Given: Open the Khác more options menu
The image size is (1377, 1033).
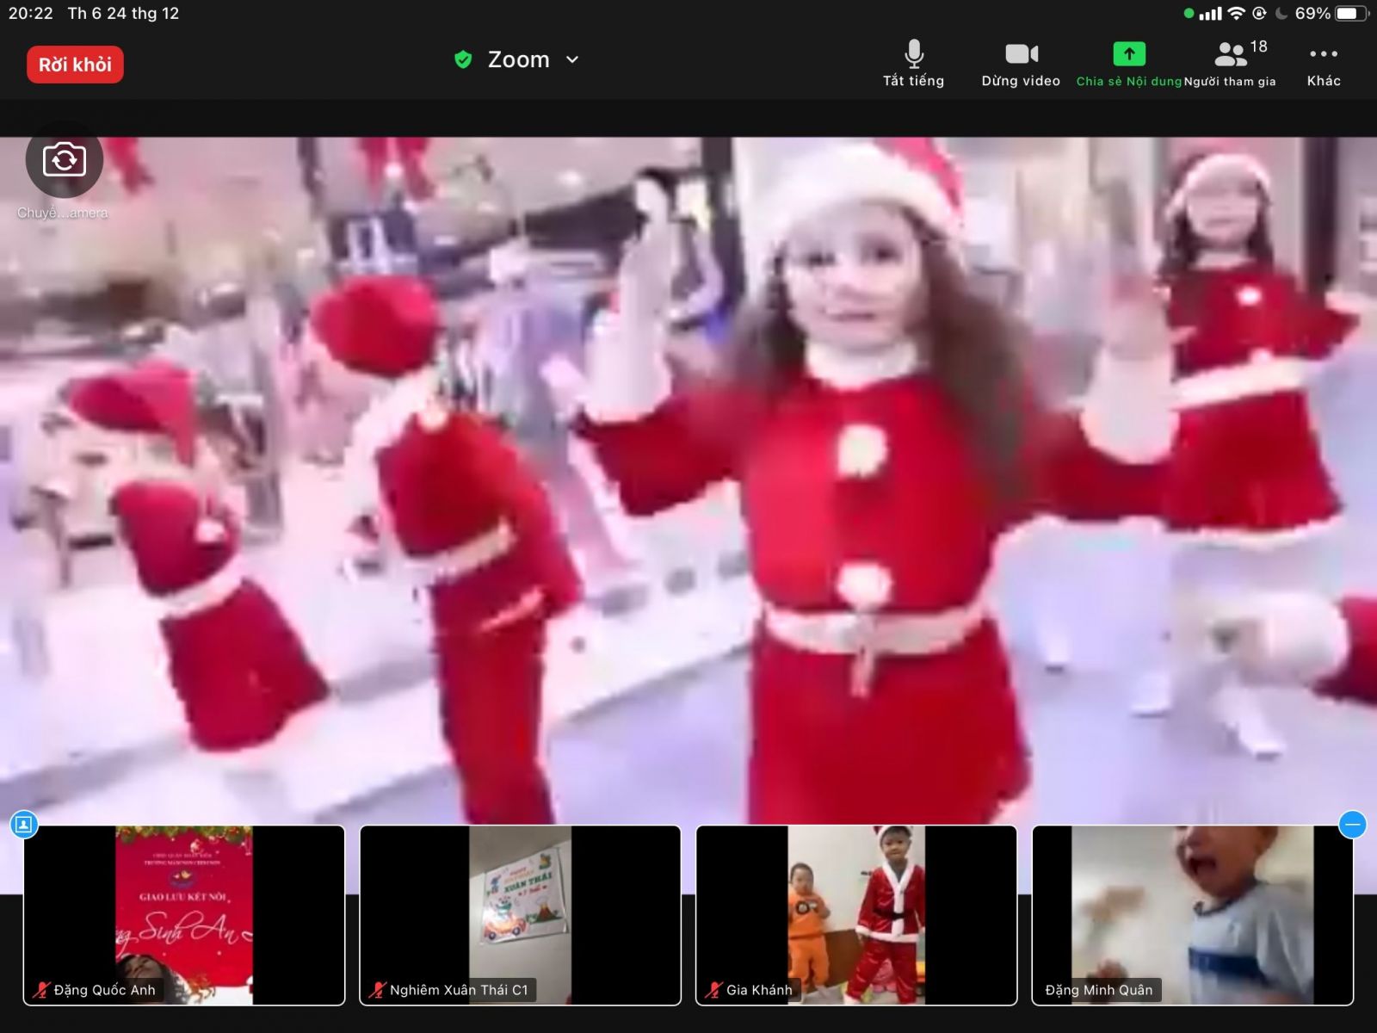Looking at the screenshot, I should pos(1323,64).
